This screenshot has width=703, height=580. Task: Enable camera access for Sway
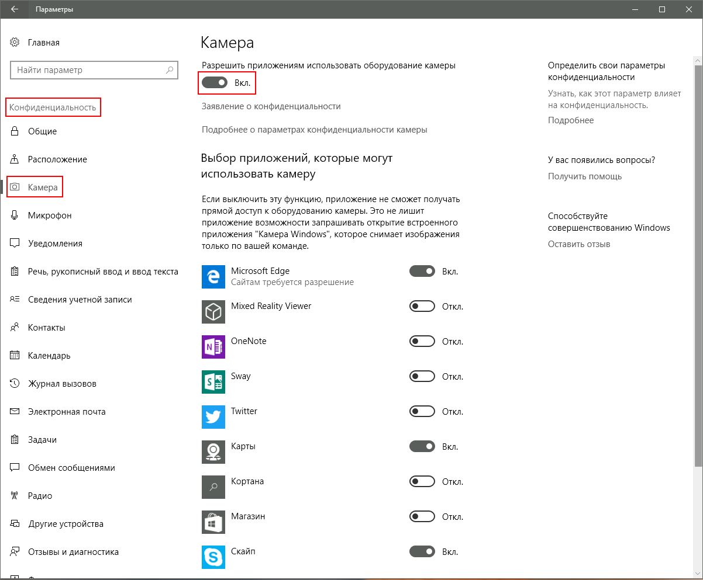(x=422, y=376)
